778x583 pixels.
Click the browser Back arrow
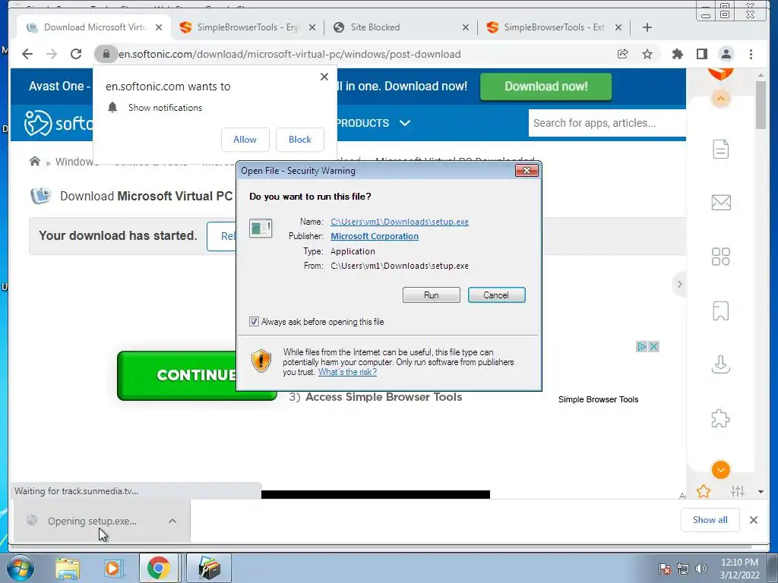tap(27, 54)
